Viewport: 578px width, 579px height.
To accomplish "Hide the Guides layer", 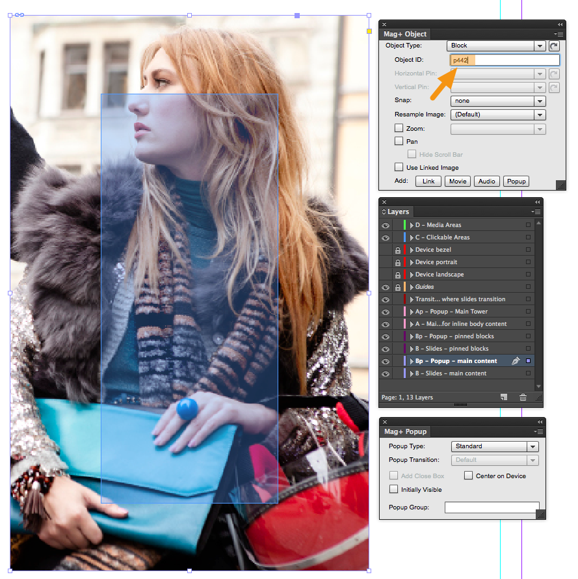I will click(x=386, y=288).
